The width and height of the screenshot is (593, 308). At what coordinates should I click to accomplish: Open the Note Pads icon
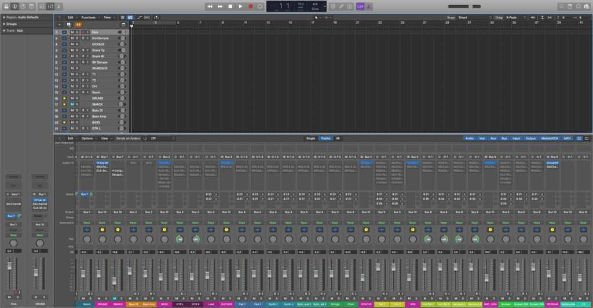coord(570,6)
